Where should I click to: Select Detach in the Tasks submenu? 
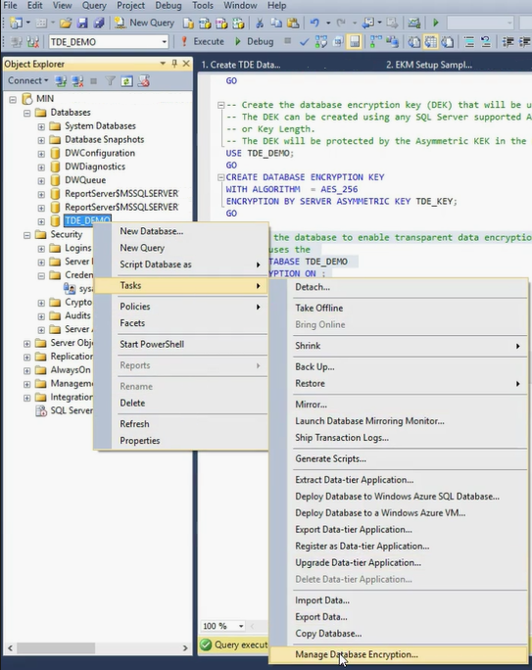(x=399, y=287)
